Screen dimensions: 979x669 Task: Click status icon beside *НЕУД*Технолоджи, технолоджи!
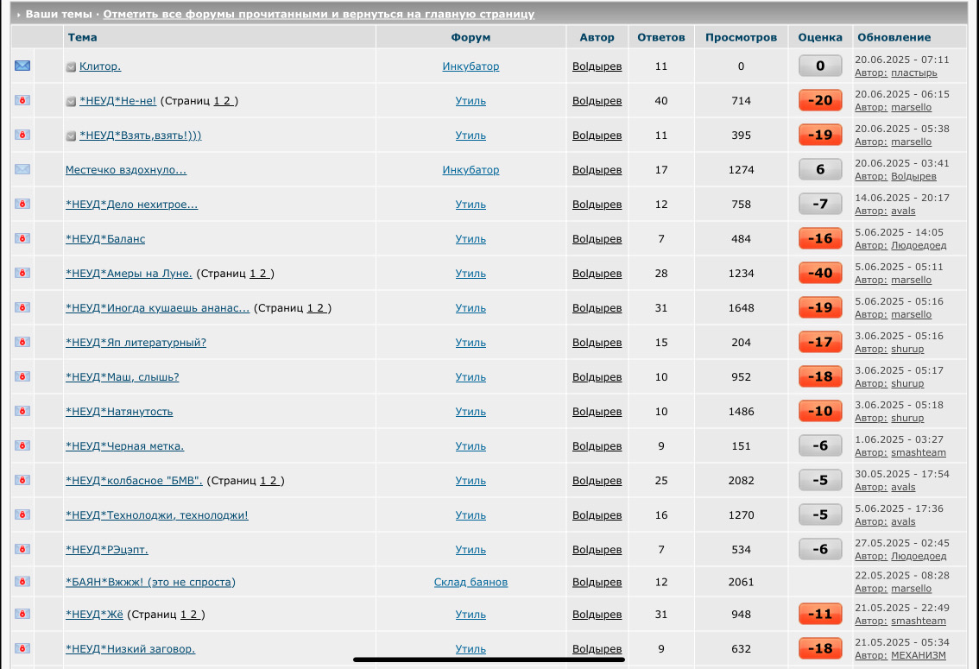pyautogui.click(x=22, y=514)
